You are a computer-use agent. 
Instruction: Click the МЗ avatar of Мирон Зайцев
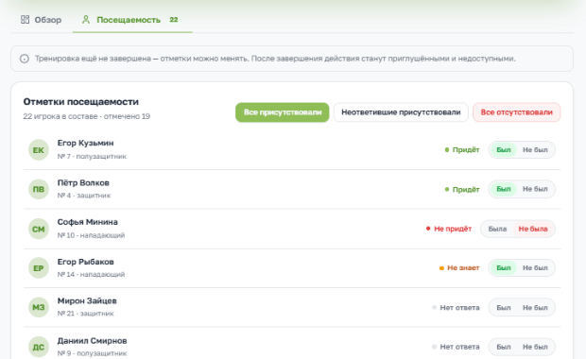click(x=39, y=307)
